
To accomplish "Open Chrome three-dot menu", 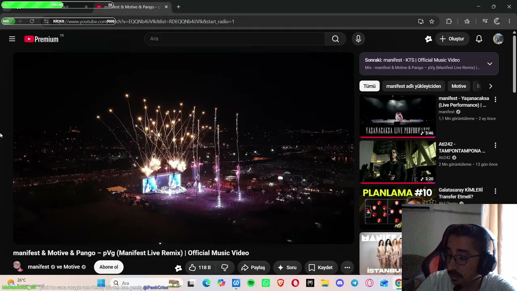I will (509, 21).
